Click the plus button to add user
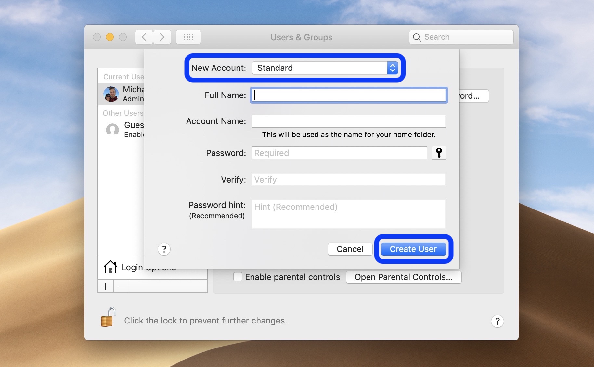Image resolution: width=594 pixels, height=367 pixels. (x=106, y=286)
